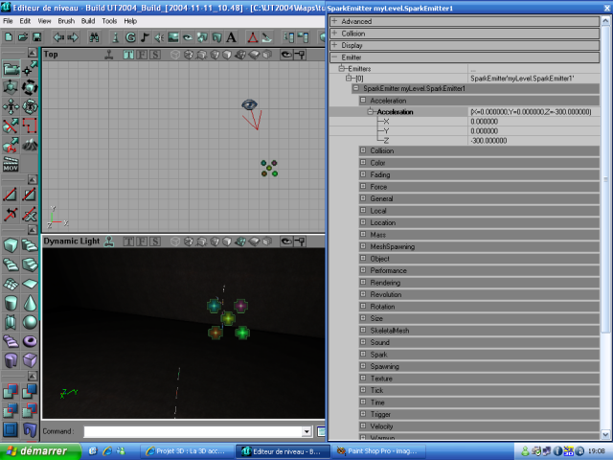Click the MOV matinee tool icon
The height and width of the screenshot is (460, 613).
tap(11, 166)
